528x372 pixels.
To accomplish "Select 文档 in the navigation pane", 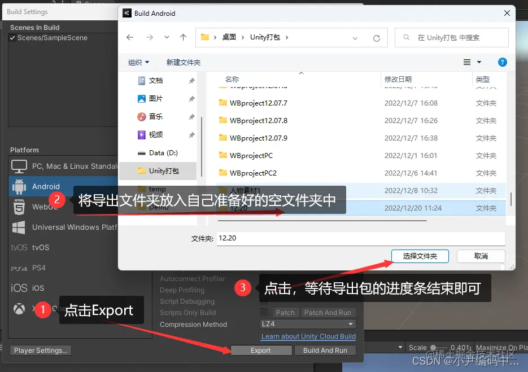I will coord(155,81).
